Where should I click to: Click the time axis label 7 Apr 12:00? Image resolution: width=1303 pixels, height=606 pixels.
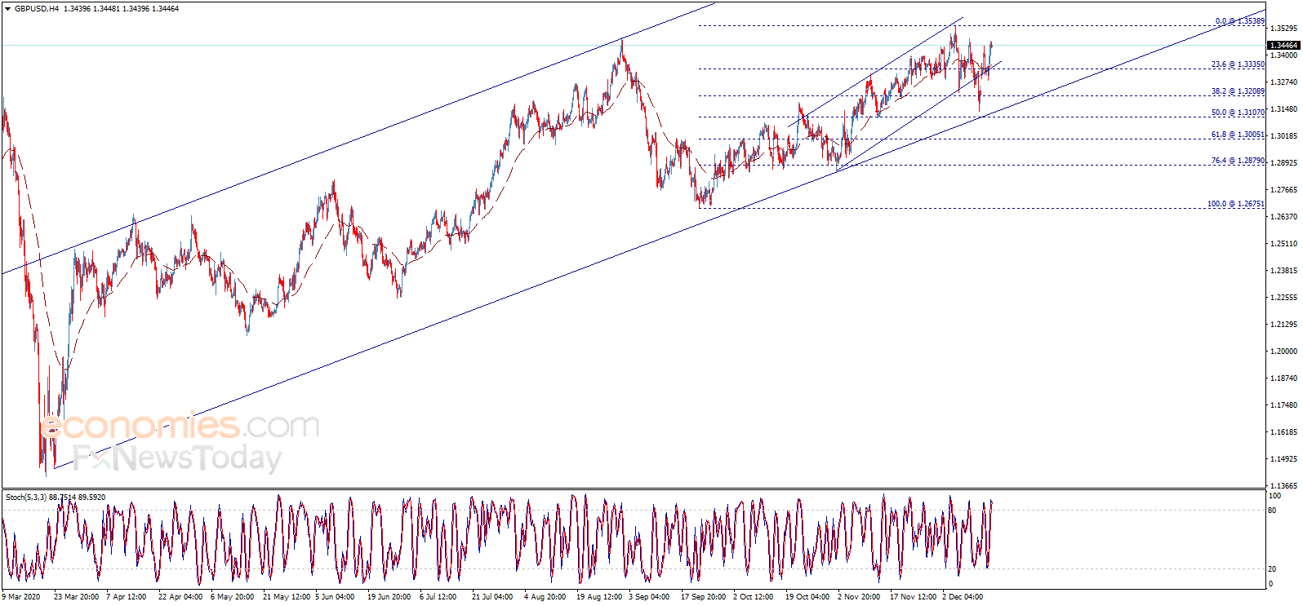coord(127,597)
